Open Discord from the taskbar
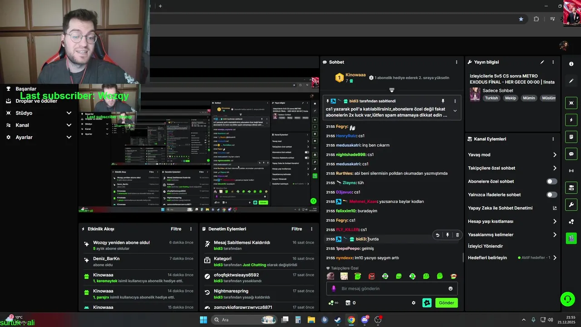This screenshot has height=327, width=581. tap(364, 320)
